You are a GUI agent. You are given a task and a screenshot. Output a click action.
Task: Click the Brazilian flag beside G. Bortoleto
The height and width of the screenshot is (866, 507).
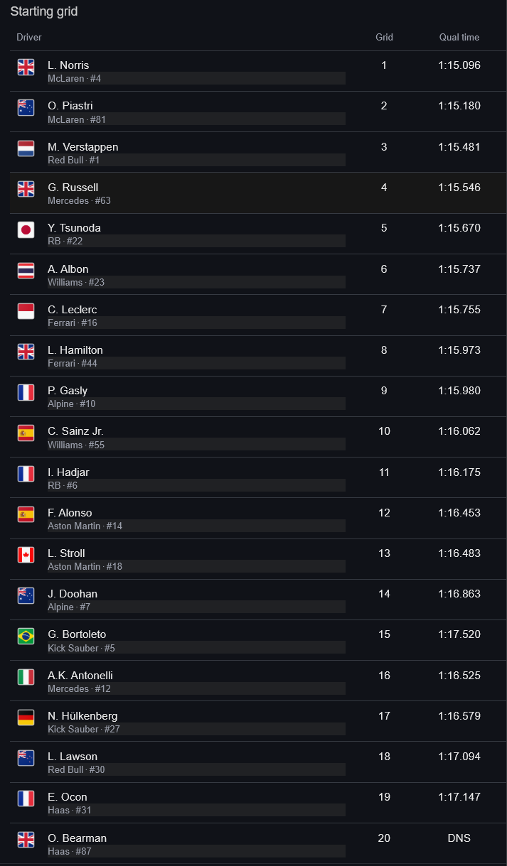pyautogui.click(x=26, y=636)
